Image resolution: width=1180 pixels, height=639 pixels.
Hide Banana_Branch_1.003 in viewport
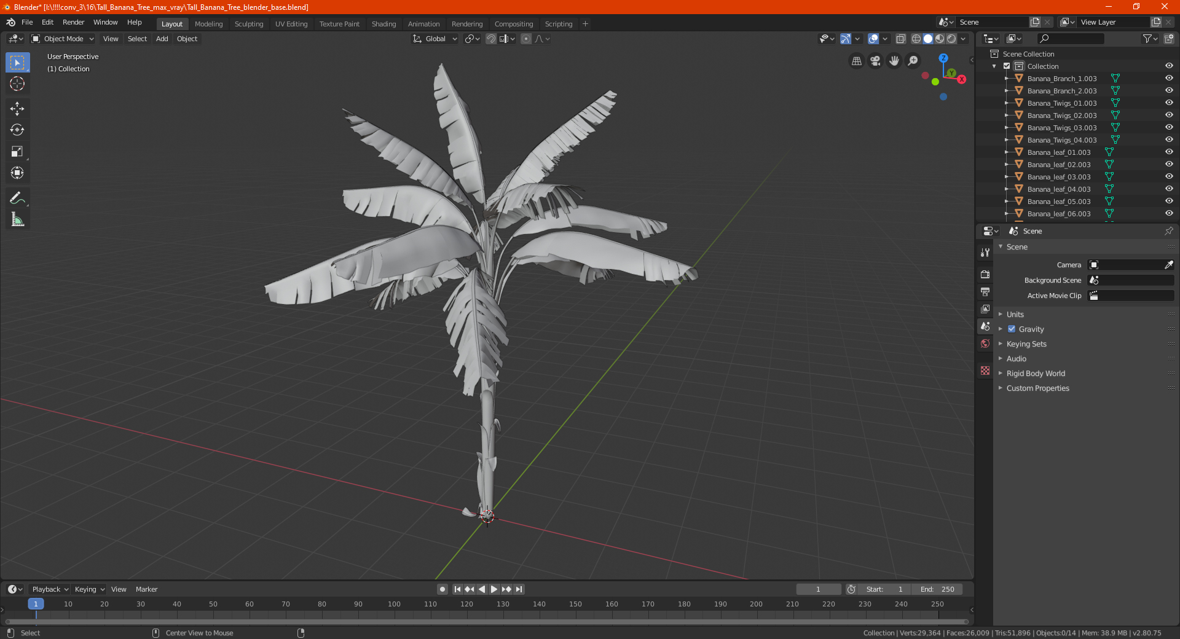point(1169,79)
